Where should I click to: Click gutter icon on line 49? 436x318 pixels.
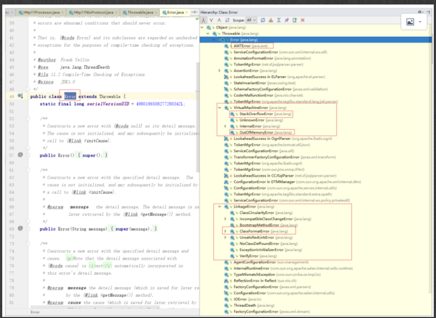pos(20,96)
